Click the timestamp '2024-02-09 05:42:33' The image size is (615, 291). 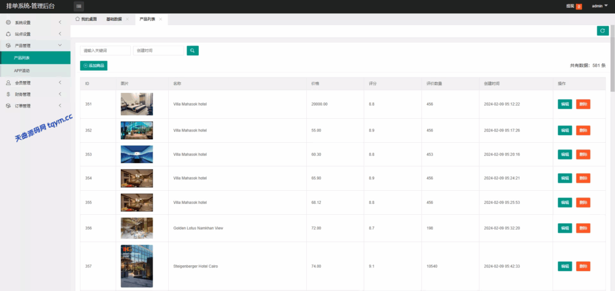[x=502, y=266]
